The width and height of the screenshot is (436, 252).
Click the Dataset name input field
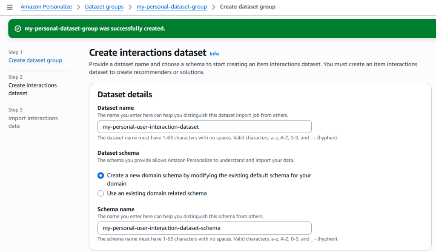point(204,127)
